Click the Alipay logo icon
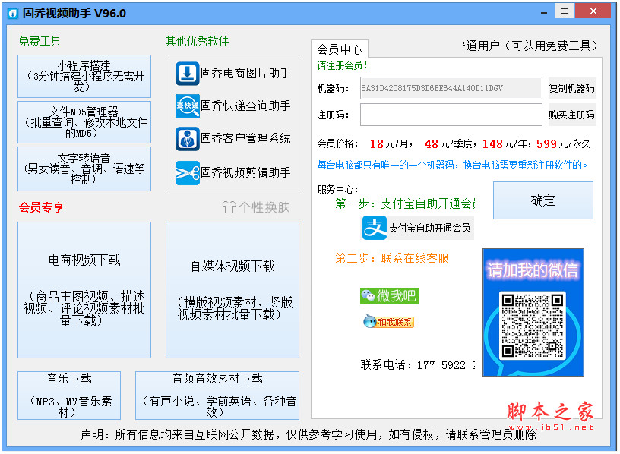Image resolution: width=620 pixels, height=454 pixels. [375, 228]
